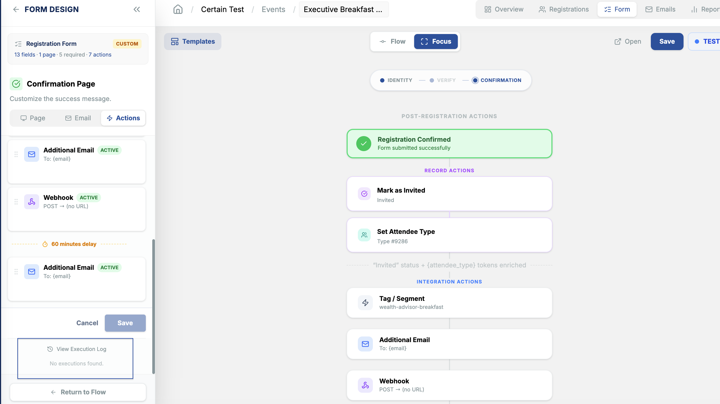
Task: Select the Set Attendee Type node
Action: pos(449,235)
